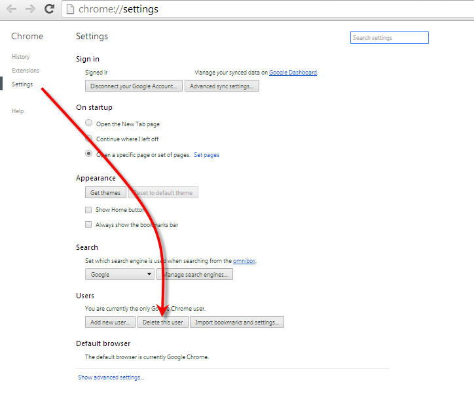Click Disconnect your Google Account button

pyautogui.click(x=134, y=86)
